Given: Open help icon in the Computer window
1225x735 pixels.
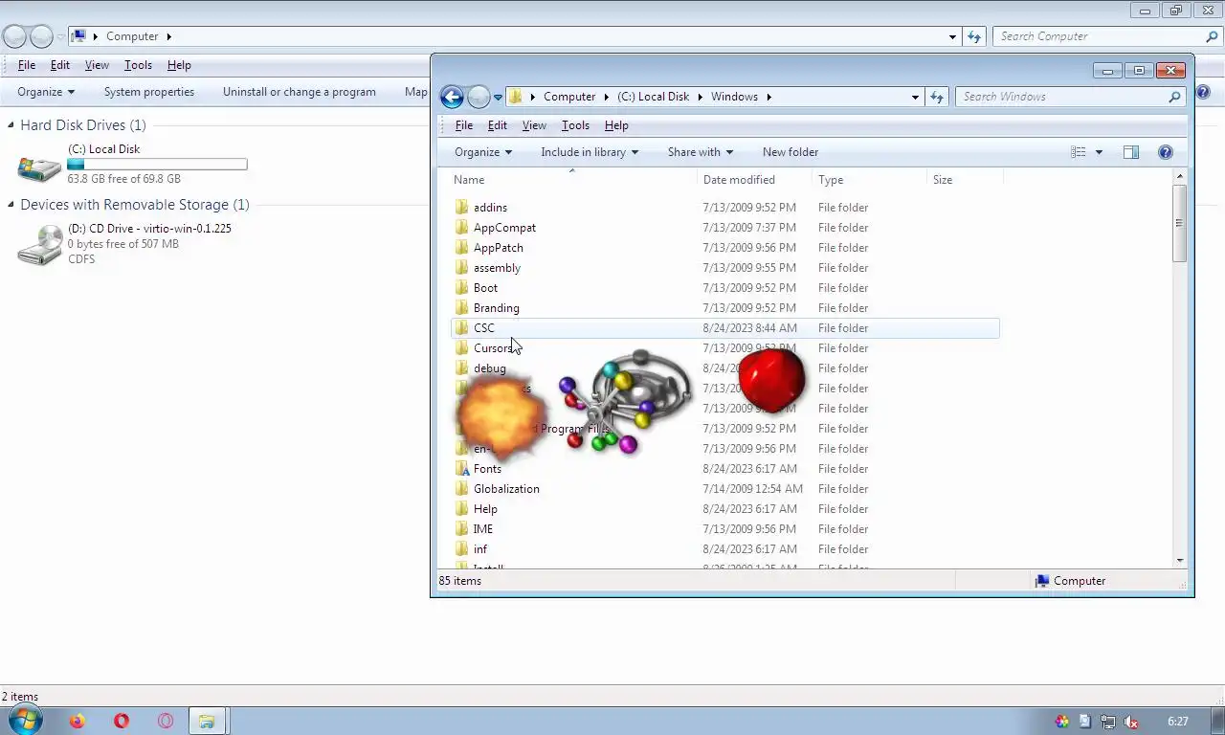Looking at the screenshot, I should click(x=1203, y=92).
